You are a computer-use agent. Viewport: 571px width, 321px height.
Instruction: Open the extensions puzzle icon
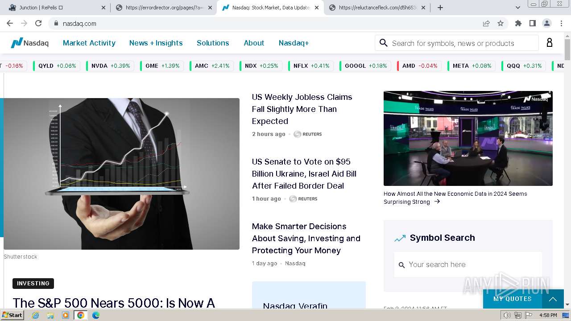click(518, 23)
